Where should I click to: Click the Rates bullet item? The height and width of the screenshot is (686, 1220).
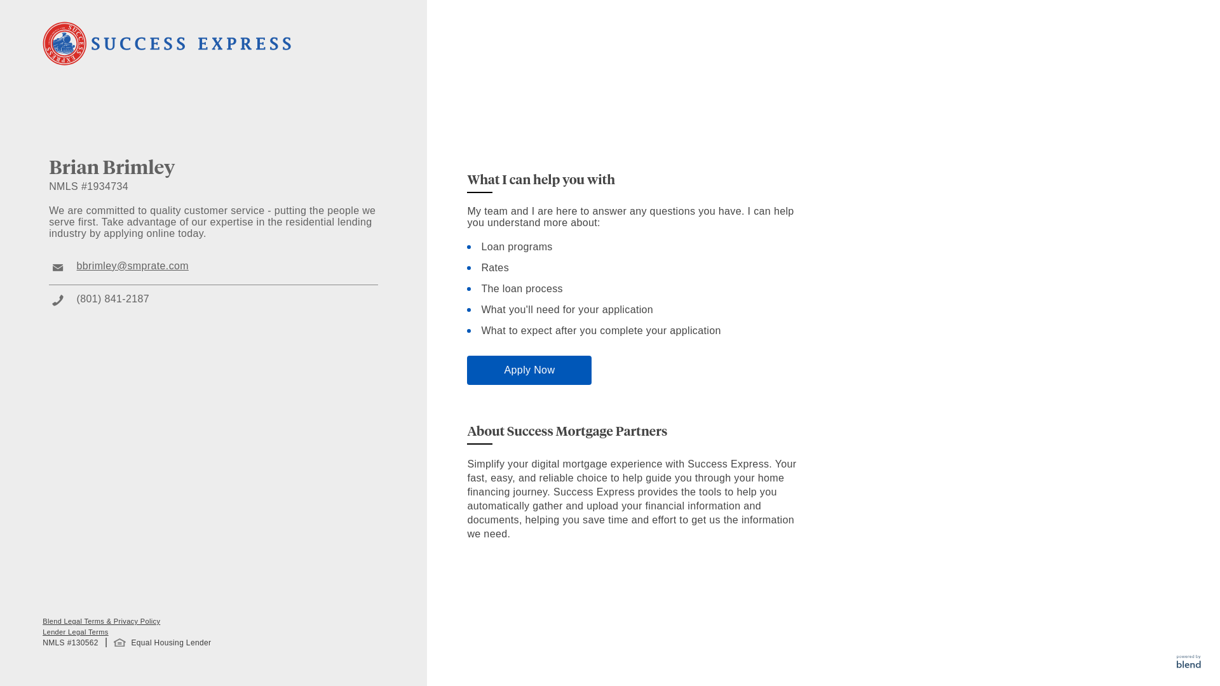click(495, 268)
